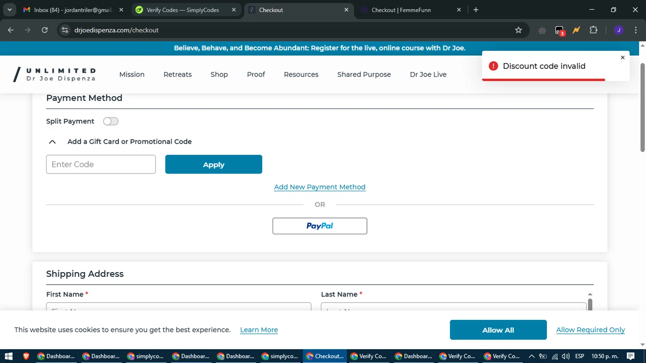Open the Resources menu

click(301, 74)
